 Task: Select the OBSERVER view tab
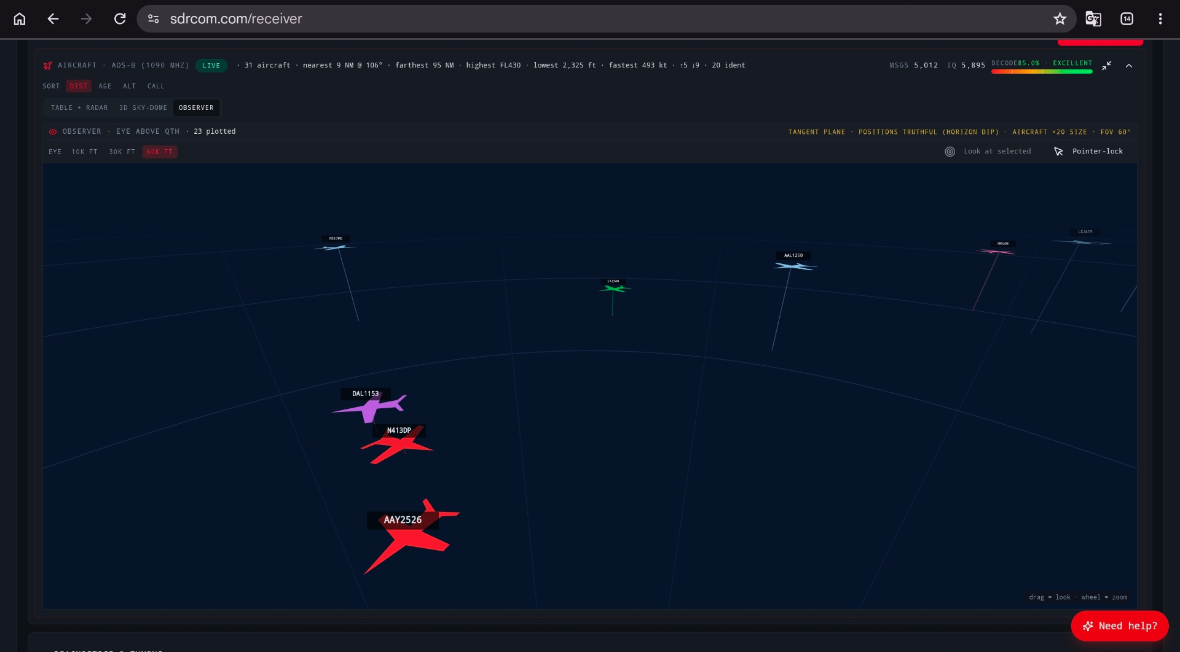point(196,108)
